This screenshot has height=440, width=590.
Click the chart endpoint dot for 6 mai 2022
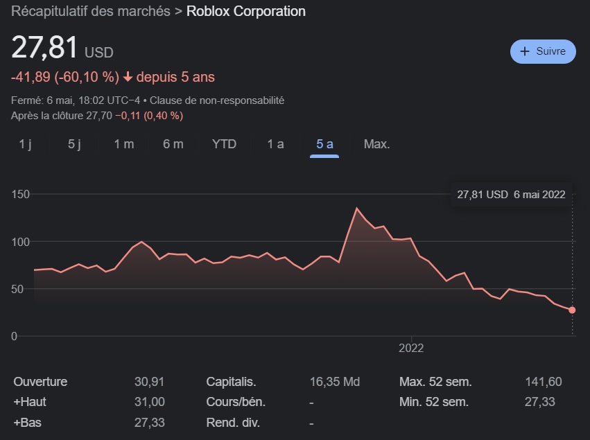coord(572,310)
